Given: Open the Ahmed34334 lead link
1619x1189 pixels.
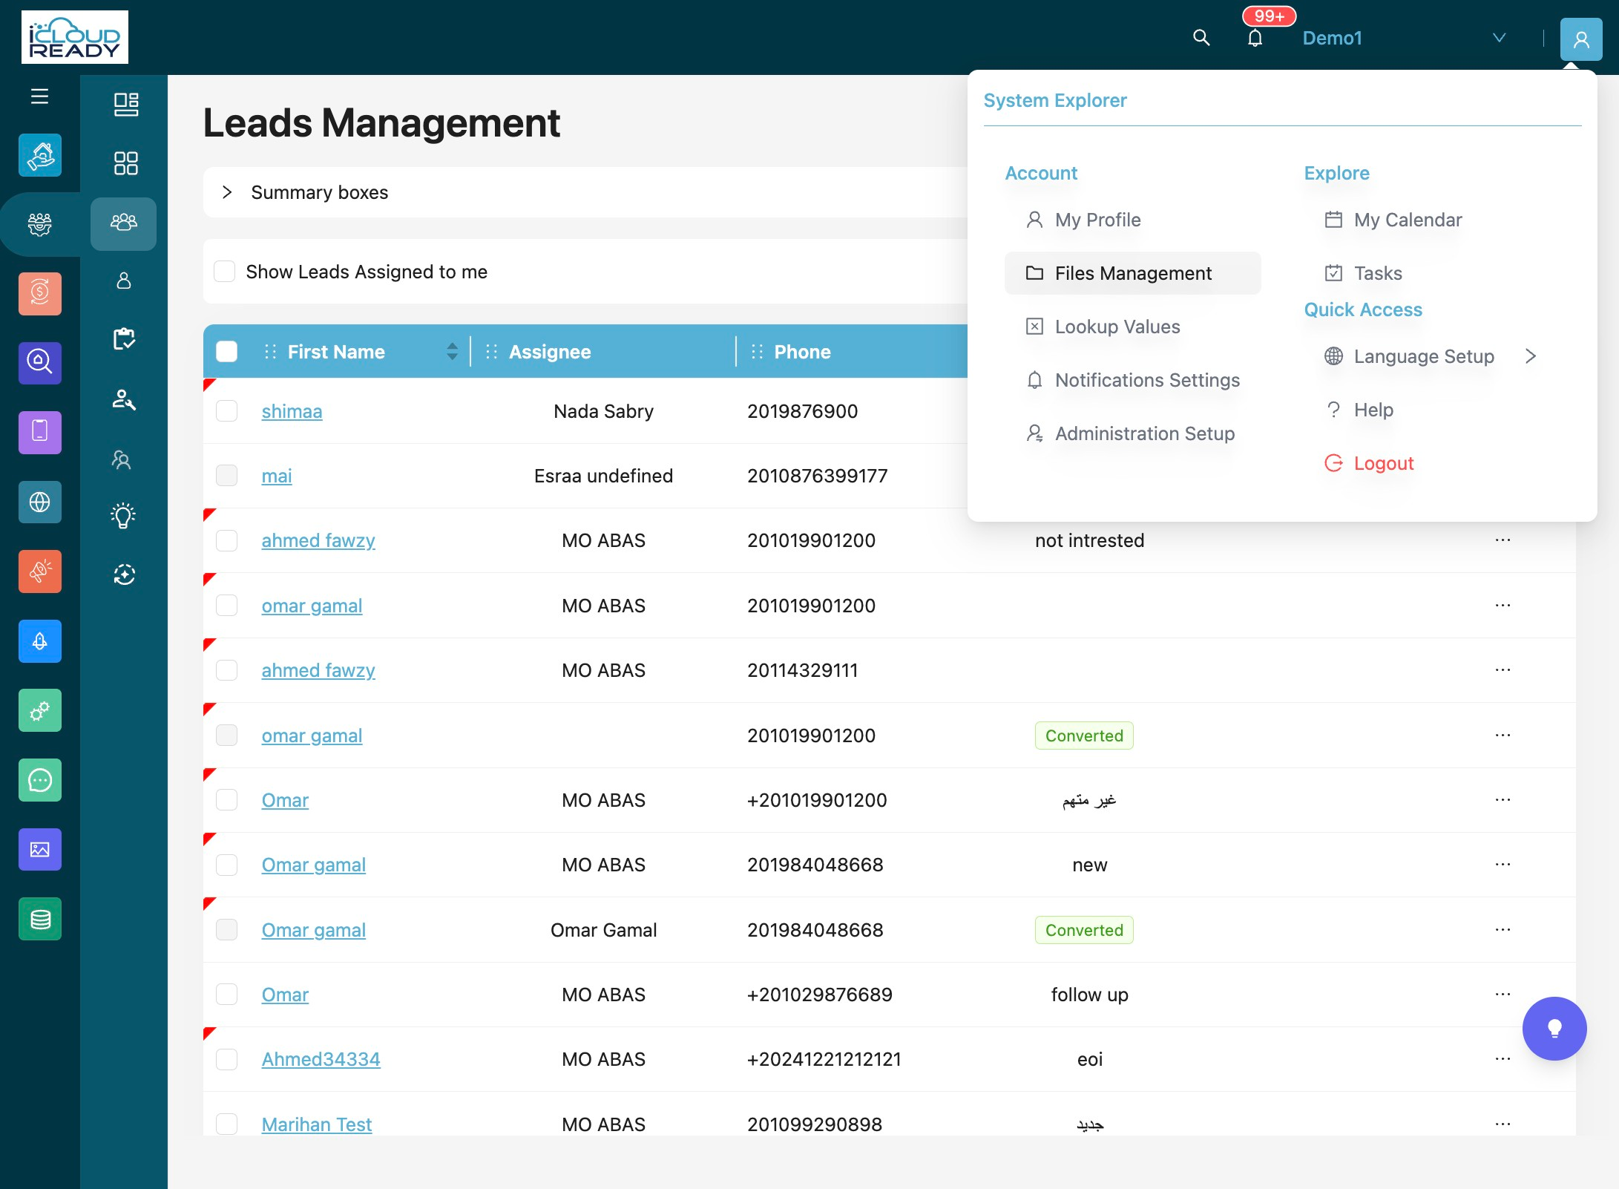Looking at the screenshot, I should point(321,1059).
